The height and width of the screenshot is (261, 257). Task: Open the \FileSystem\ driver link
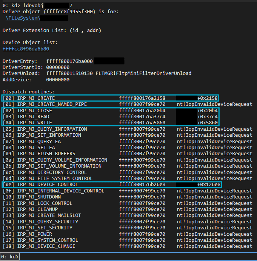click(23, 18)
